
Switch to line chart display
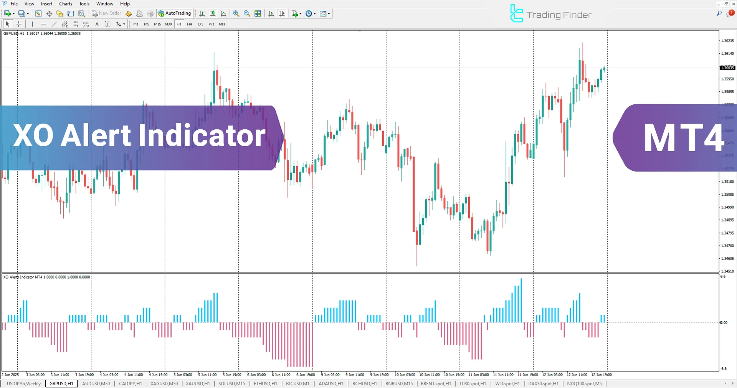click(223, 13)
